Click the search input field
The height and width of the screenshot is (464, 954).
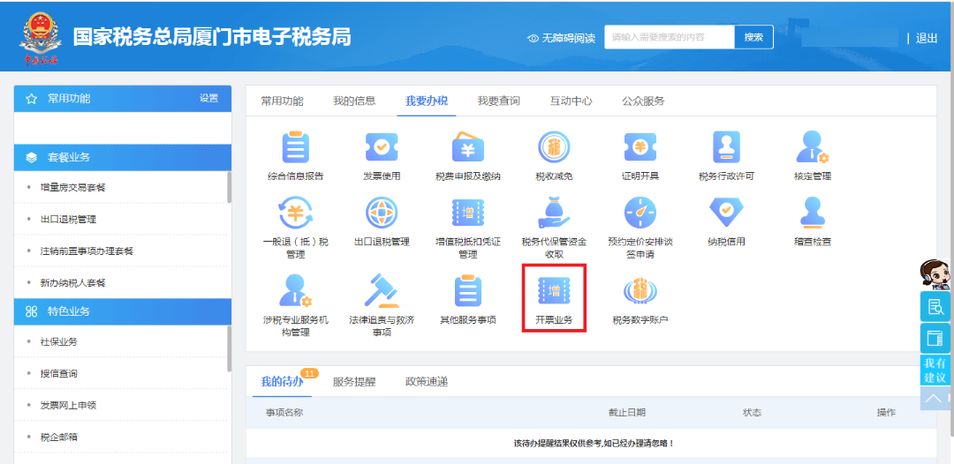[x=669, y=37]
